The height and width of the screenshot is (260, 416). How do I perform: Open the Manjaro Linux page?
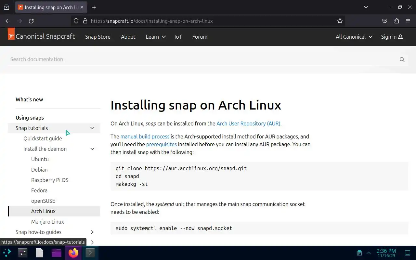pos(47,222)
